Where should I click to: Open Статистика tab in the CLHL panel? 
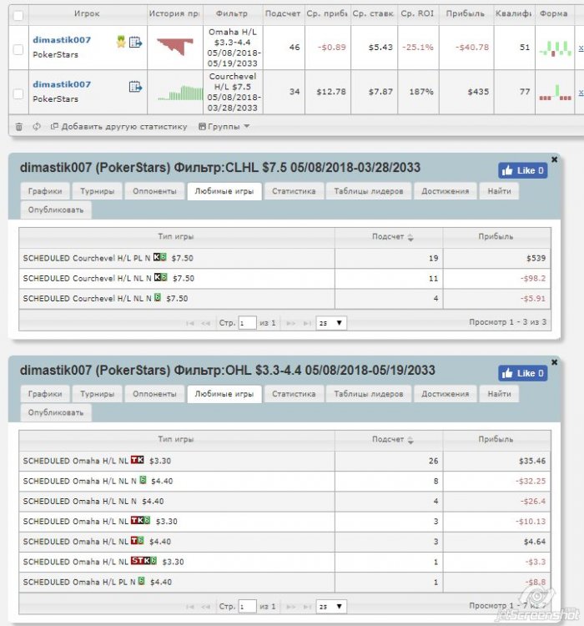point(294,191)
